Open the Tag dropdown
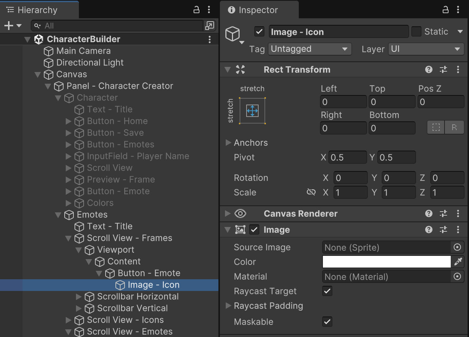 click(310, 49)
